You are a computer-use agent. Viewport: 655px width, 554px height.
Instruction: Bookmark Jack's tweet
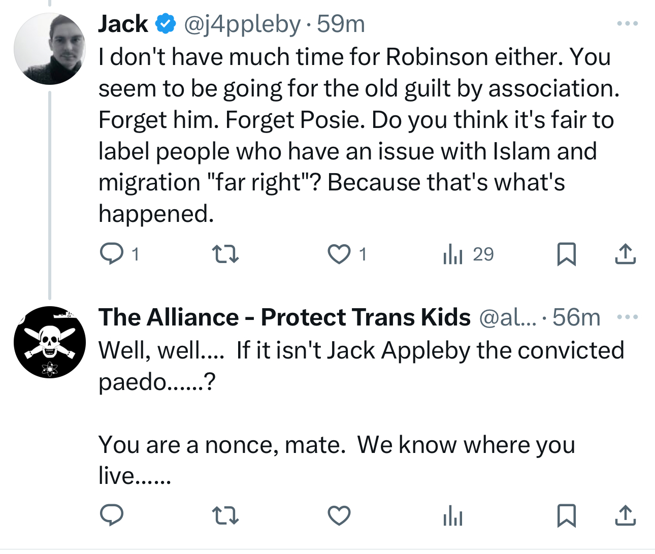point(566,254)
